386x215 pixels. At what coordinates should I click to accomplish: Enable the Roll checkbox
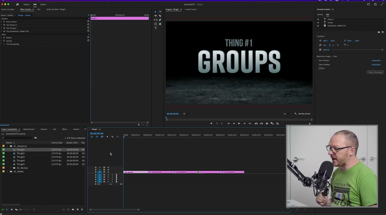[320, 68]
